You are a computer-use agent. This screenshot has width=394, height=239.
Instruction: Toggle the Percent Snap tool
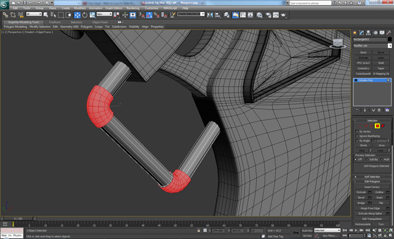pos(156,15)
